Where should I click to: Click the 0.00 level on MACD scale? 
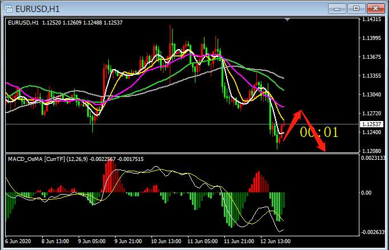[x=366, y=193]
